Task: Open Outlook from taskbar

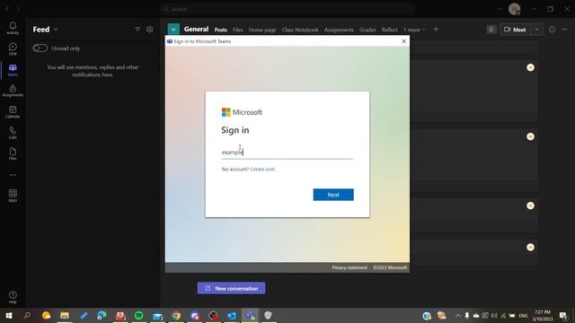Action: [232, 315]
